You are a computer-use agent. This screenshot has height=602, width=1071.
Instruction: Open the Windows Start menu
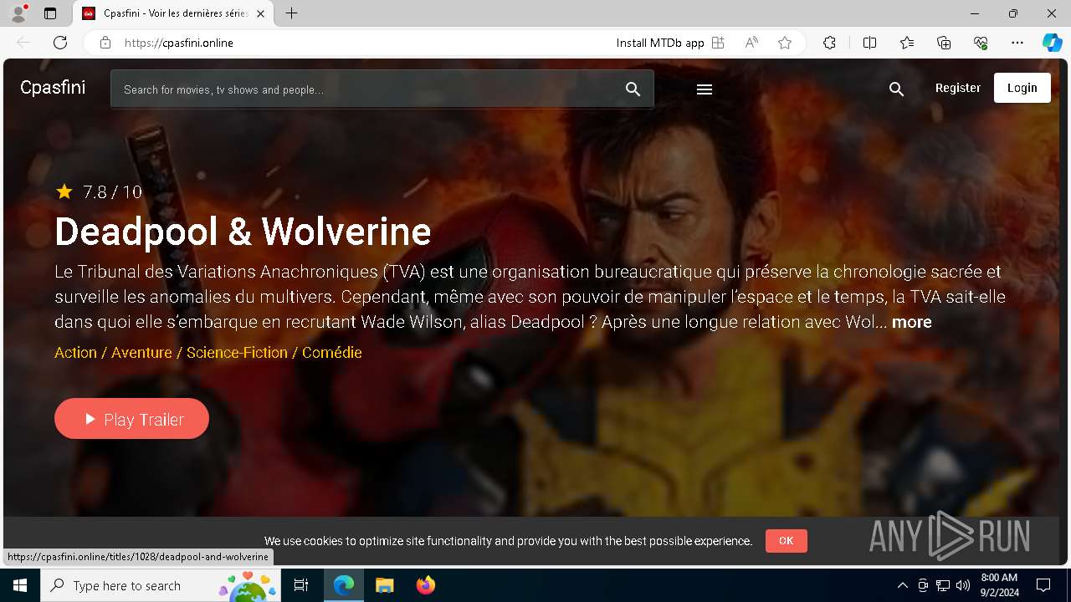pos(20,585)
